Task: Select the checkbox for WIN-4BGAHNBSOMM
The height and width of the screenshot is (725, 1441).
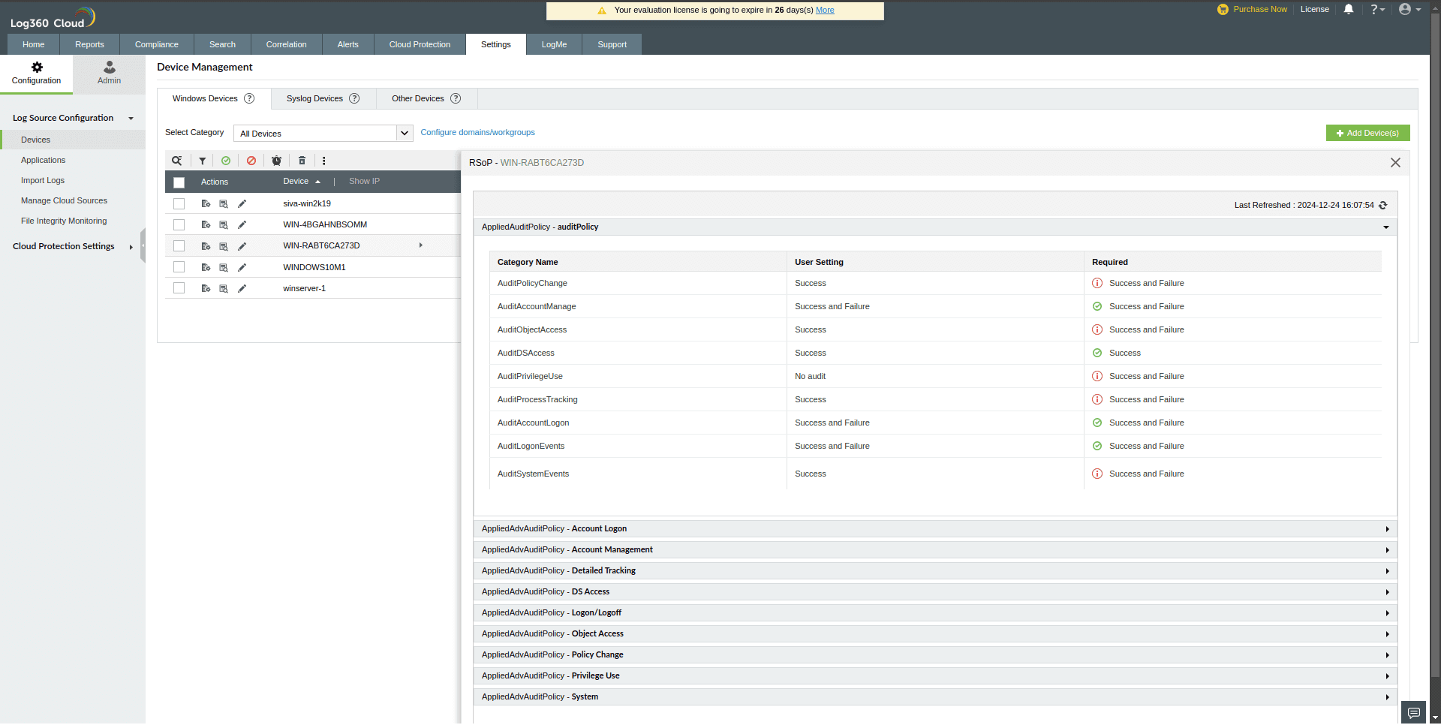Action: (179, 224)
